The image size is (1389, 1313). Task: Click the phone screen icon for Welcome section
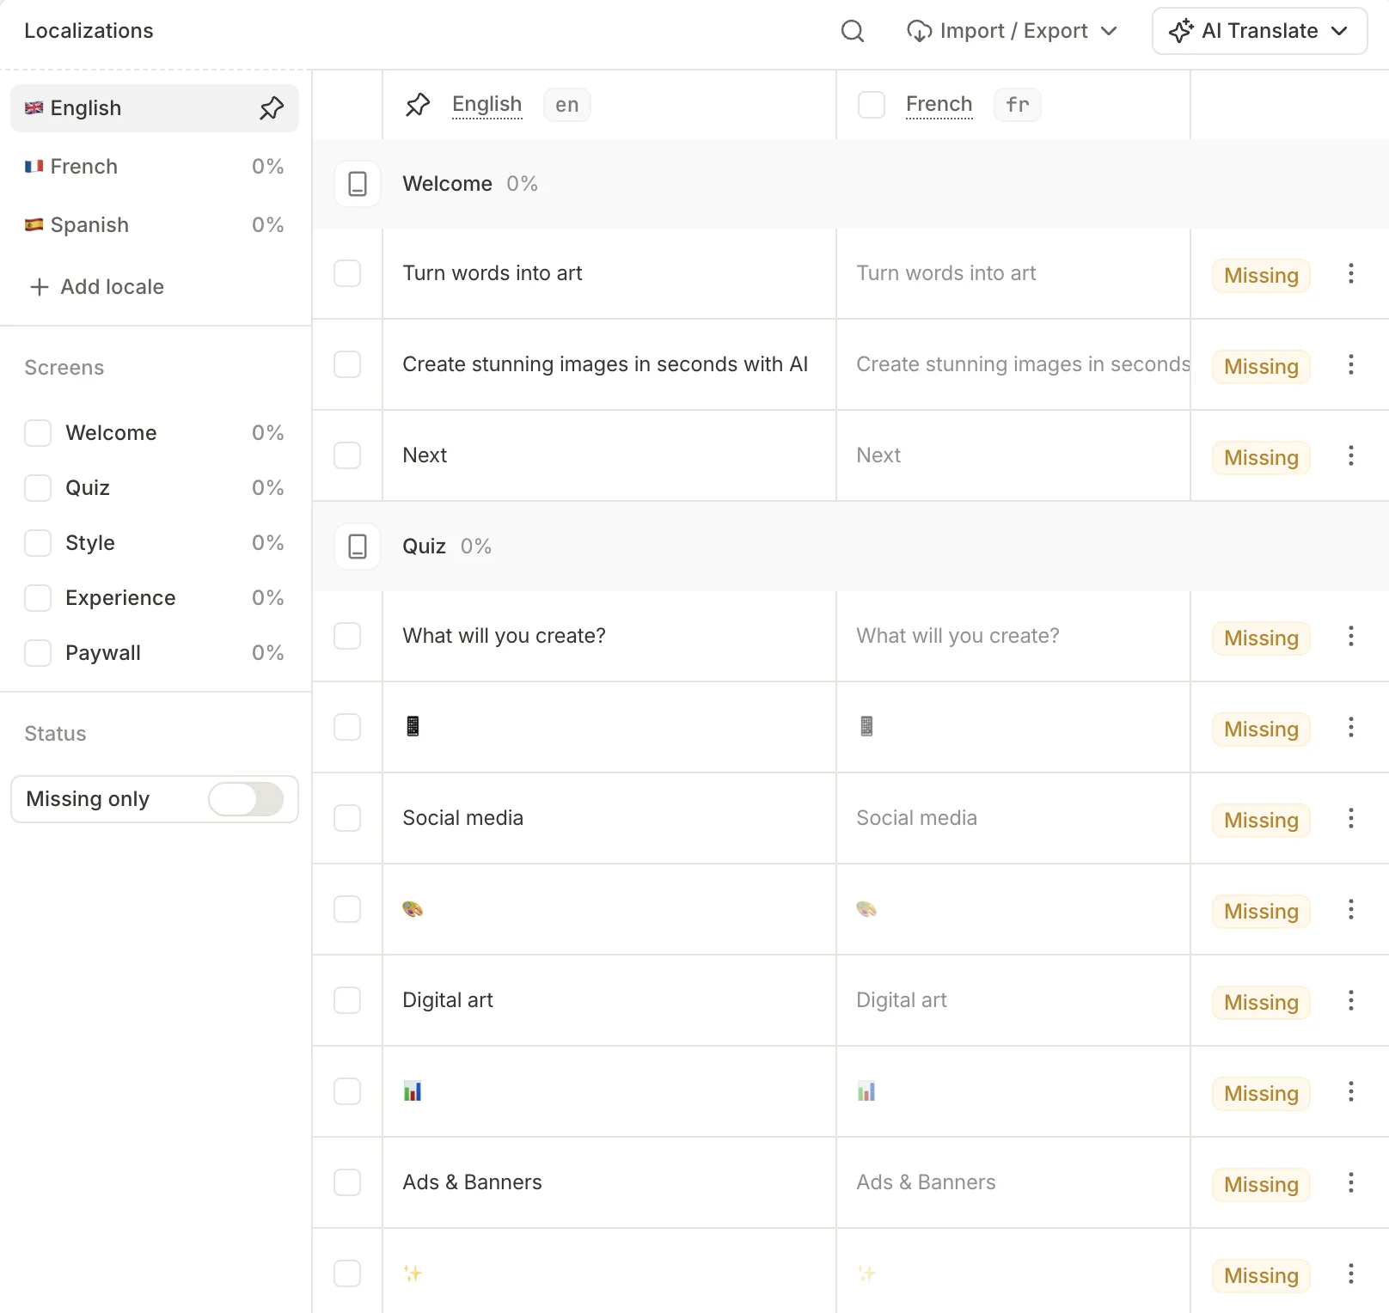358,184
